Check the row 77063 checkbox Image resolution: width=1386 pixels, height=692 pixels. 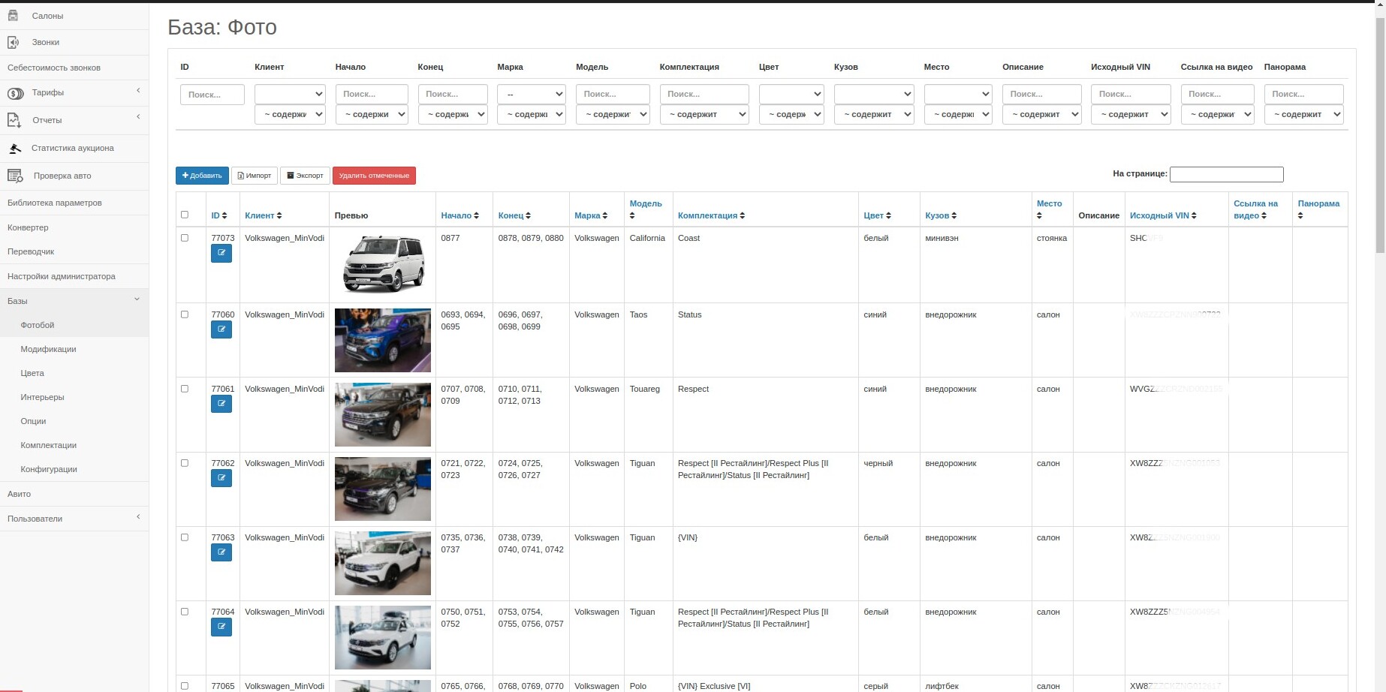[x=185, y=537]
